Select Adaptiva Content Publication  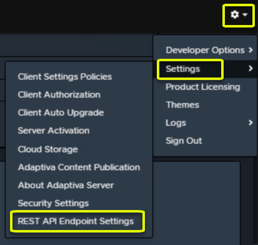(79, 167)
